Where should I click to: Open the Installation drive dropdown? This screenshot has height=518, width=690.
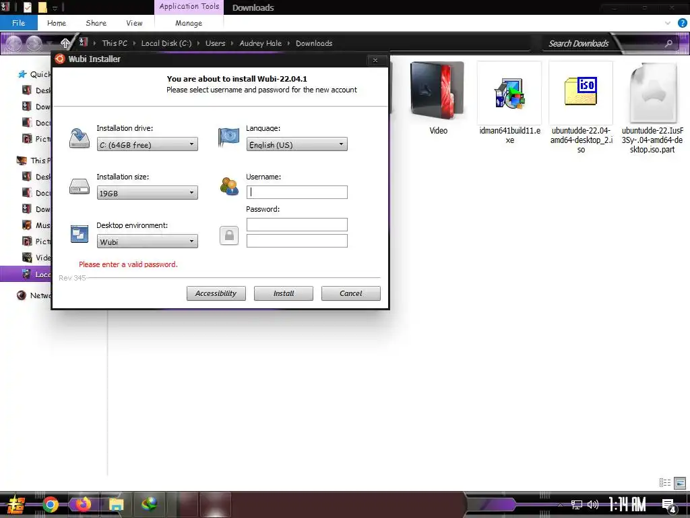click(x=147, y=144)
